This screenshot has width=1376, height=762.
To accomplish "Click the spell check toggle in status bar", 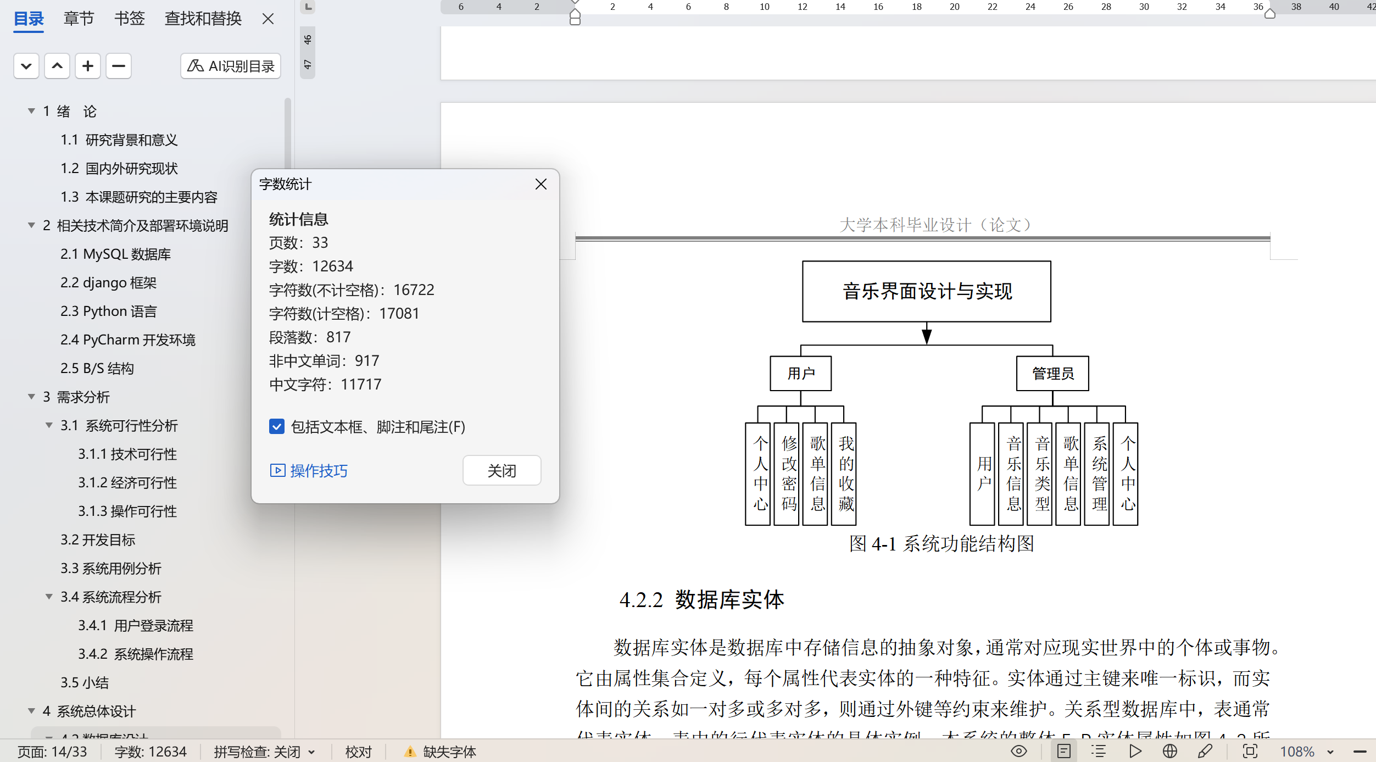I will point(264,752).
